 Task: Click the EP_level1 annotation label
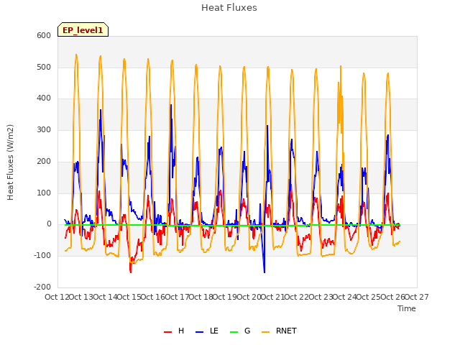(83, 30)
